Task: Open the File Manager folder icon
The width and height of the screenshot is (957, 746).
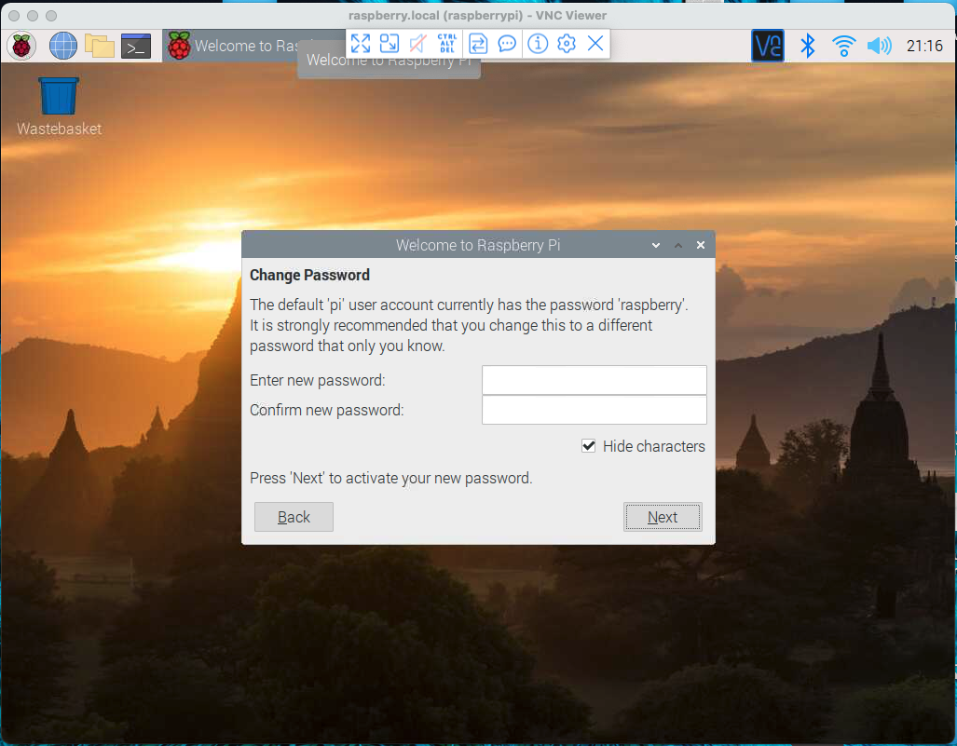Action: tap(99, 46)
